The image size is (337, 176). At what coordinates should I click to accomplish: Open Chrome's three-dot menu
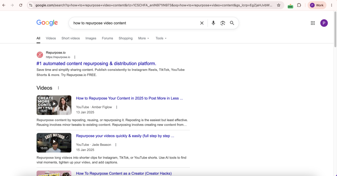point(332,5)
